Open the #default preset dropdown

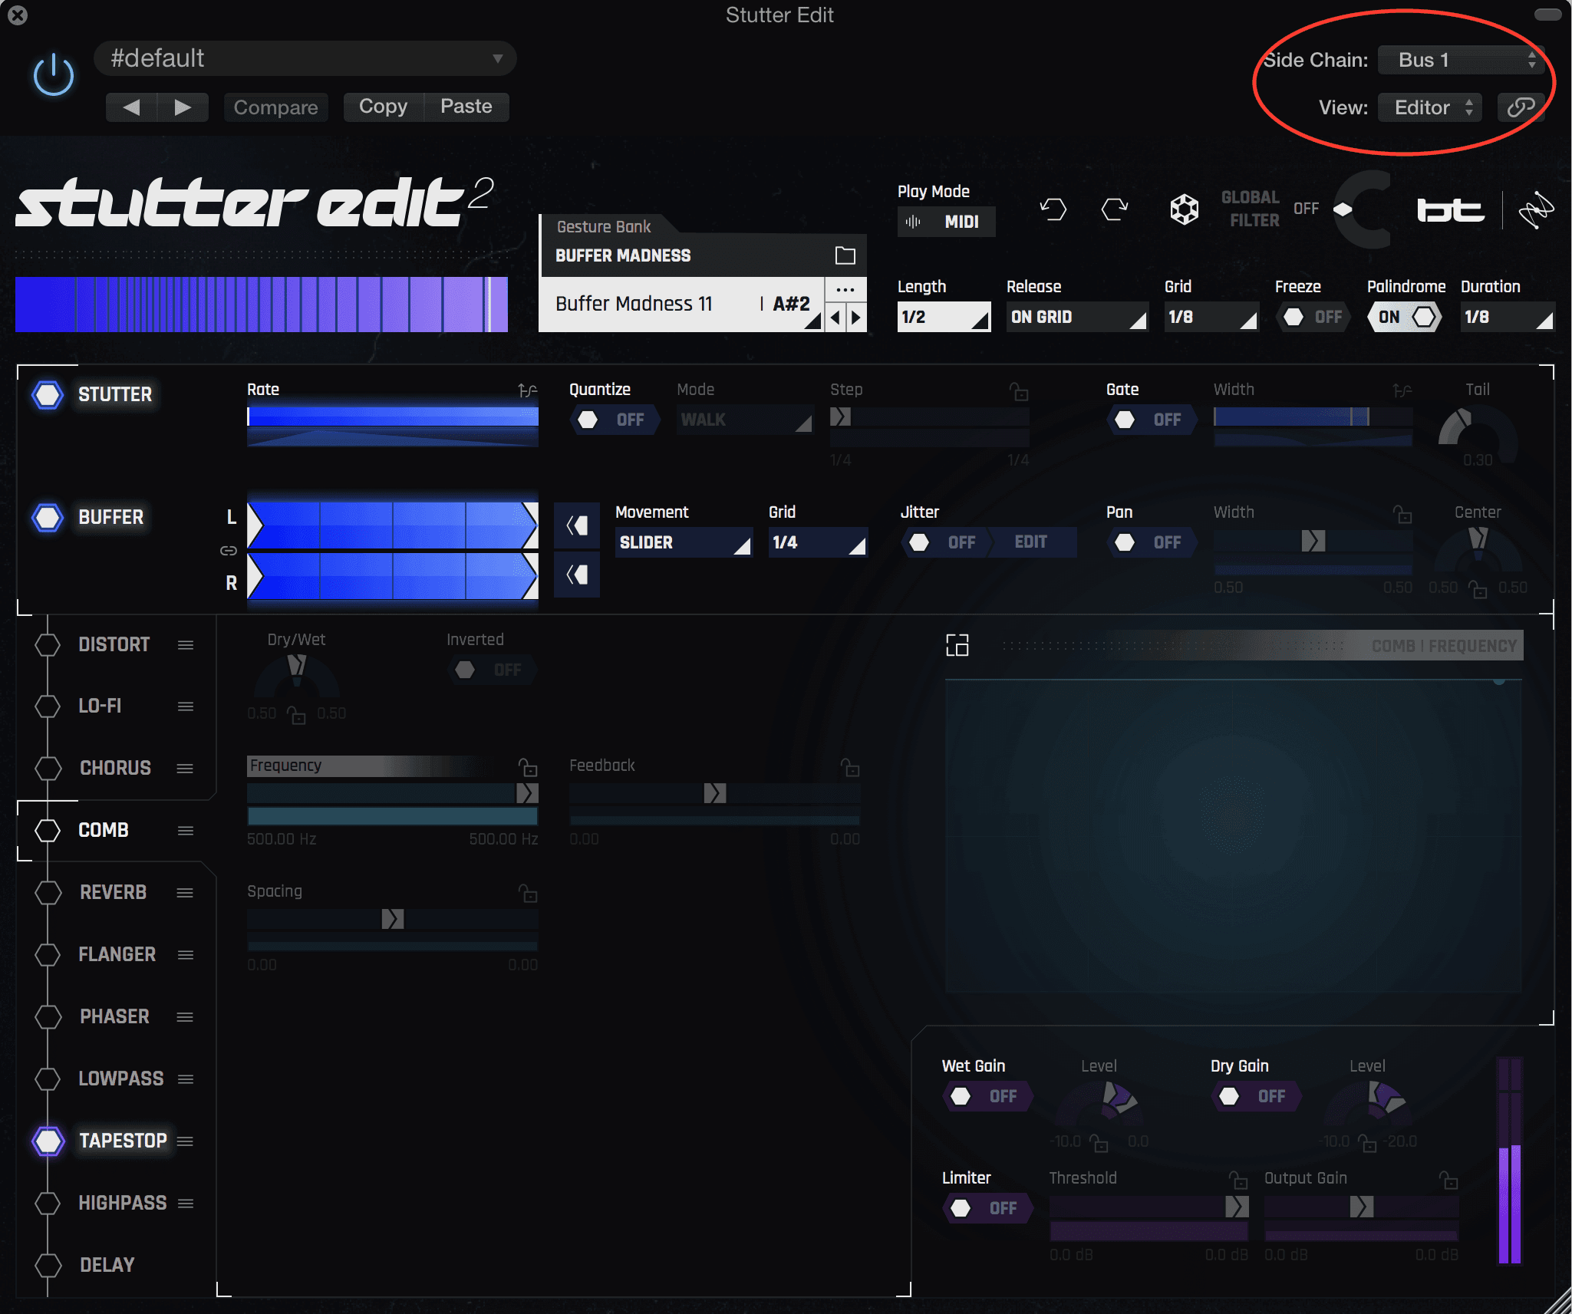pos(305,58)
